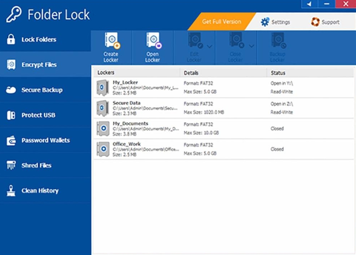
Task: Expand the Edit Locker dropdown arrow
Action: (x=210, y=46)
